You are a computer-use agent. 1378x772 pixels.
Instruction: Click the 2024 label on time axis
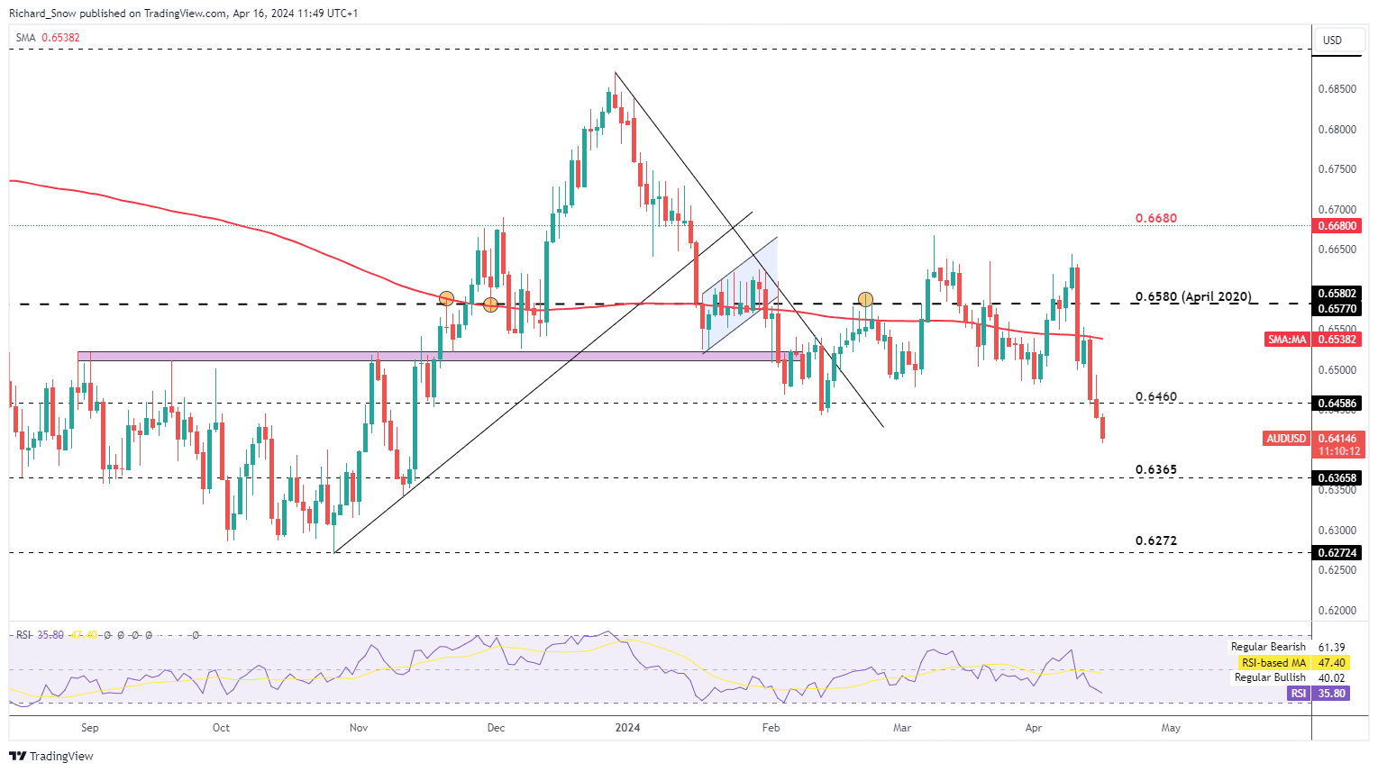[627, 728]
